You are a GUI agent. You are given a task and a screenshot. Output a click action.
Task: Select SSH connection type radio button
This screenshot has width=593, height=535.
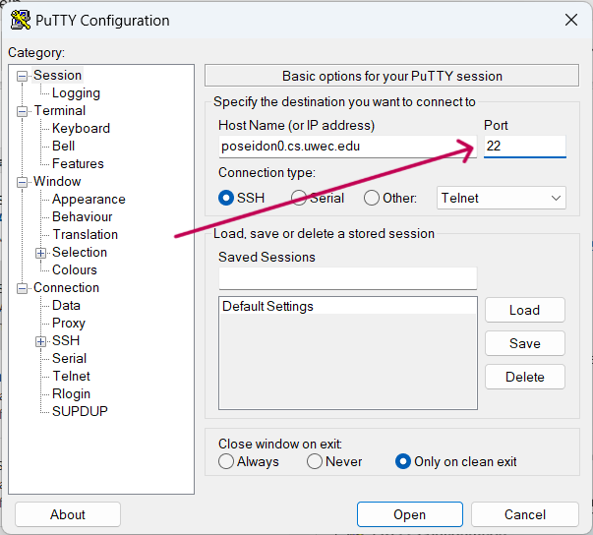coord(226,198)
